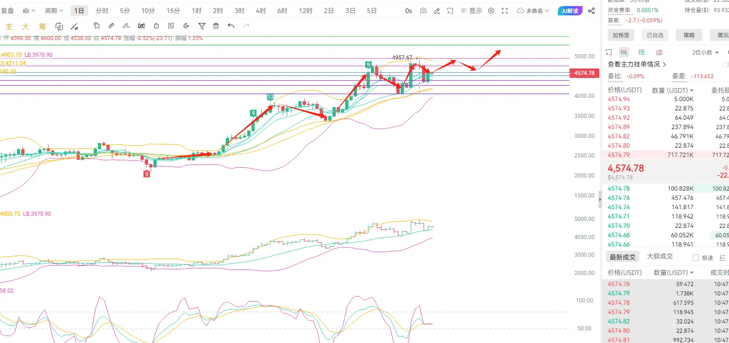Click the trash delete drawings icon
The image size is (729, 343).
coord(216,26)
